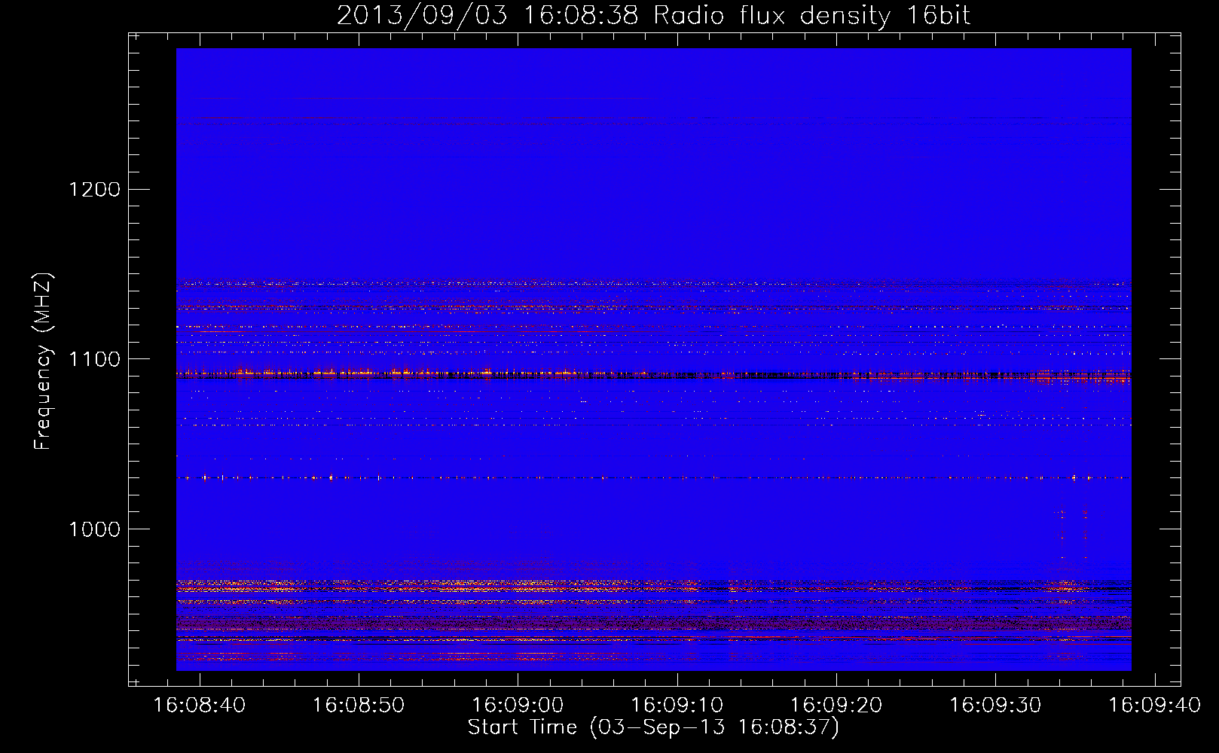Click the 16:09:30 time tick label
The width and height of the screenshot is (1219, 753).
click(x=995, y=706)
